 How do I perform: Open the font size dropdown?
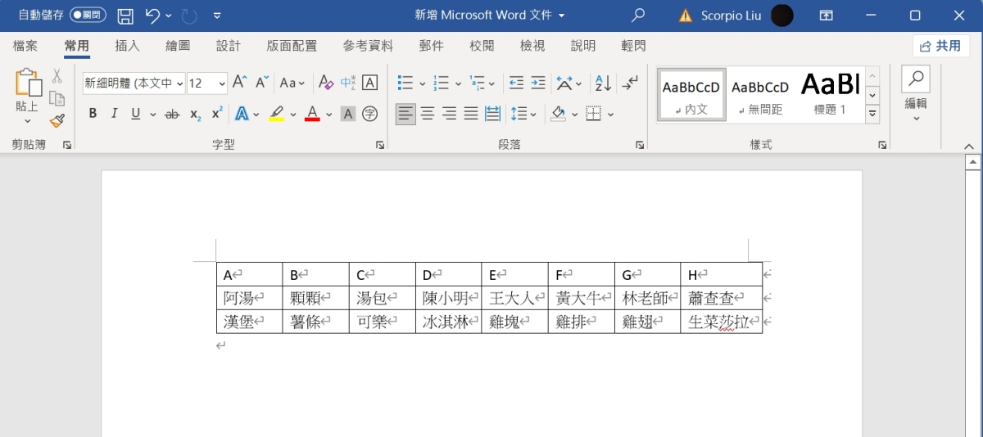[221, 83]
